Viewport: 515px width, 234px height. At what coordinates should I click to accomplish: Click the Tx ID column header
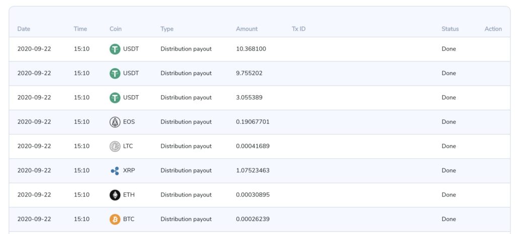299,29
